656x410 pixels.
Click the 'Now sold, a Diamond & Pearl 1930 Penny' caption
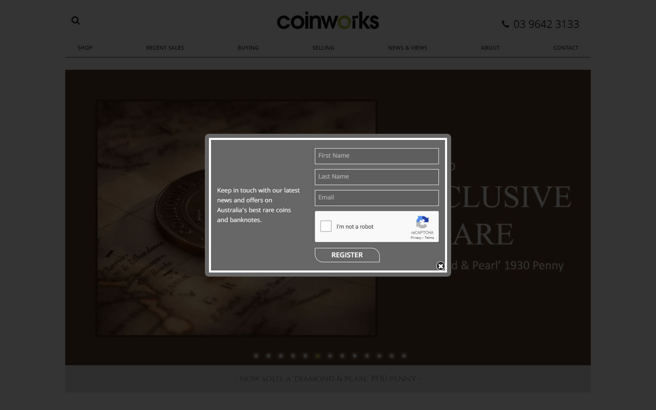328,379
